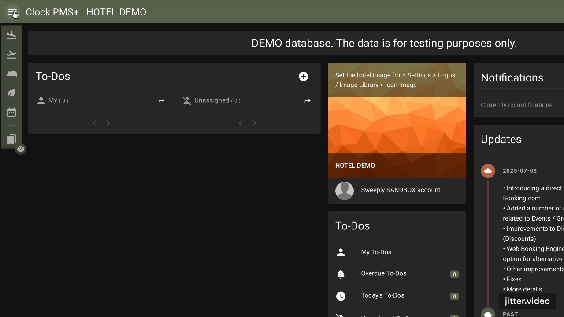Click the person icon beside My To-Dos
564x317 pixels.
341,252
